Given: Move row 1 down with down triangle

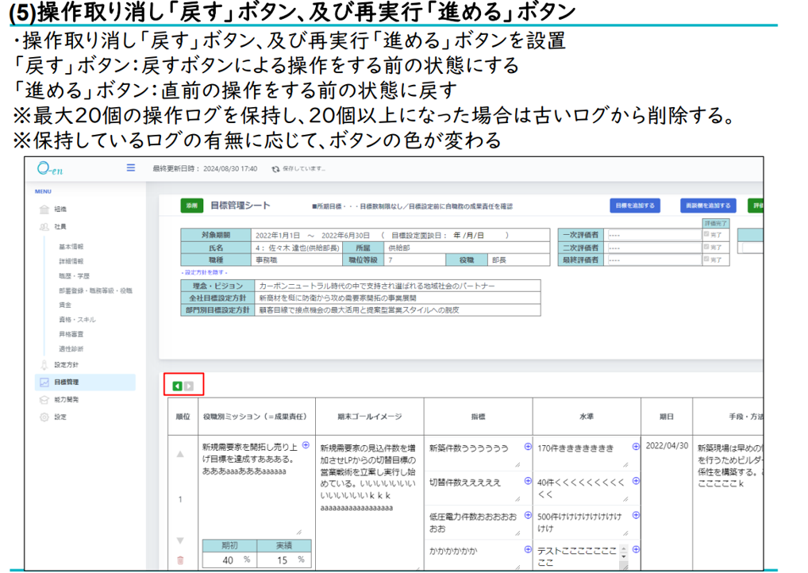Looking at the screenshot, I should click(180, 540).
